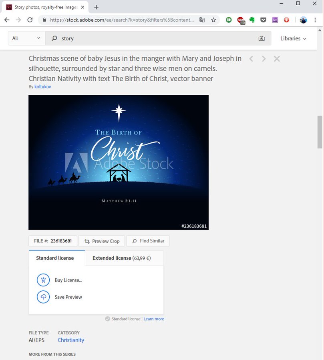
Task: Open the Christianity category link
Action: (x=71, y=340)
